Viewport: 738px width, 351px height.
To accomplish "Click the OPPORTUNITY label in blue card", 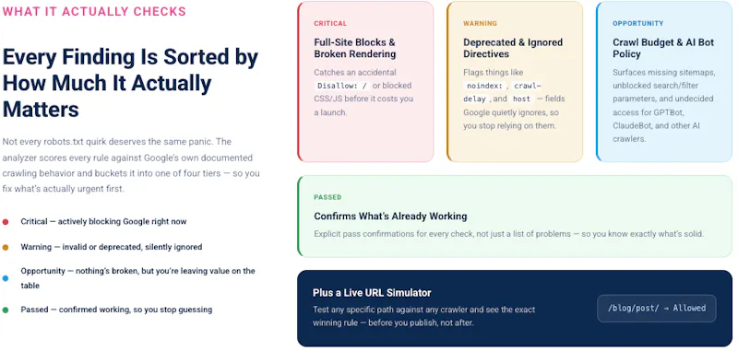I will tap(637, 23).
